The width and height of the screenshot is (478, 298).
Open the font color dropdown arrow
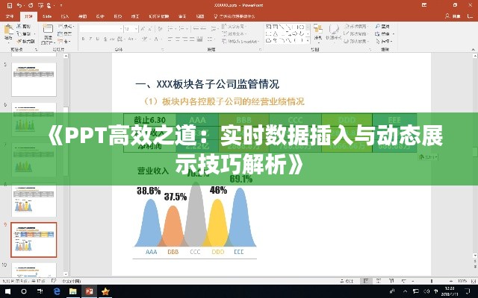pos(161,39)
